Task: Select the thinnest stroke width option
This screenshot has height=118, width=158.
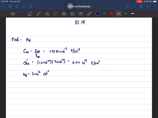Action: click(118, 13)
